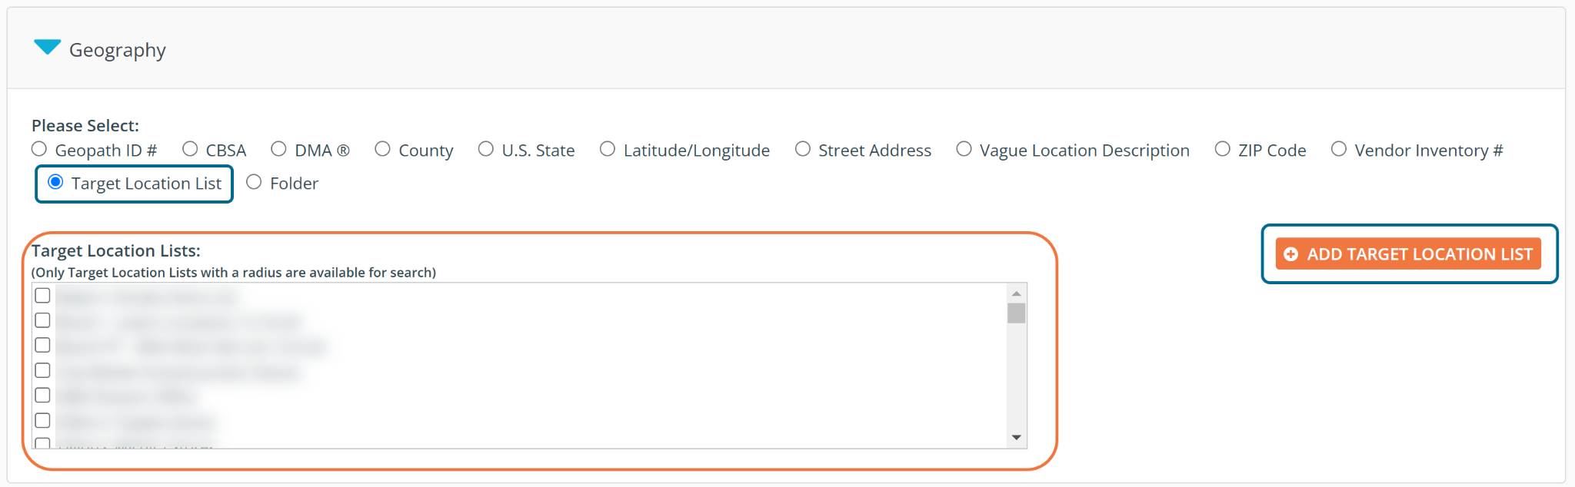Viewport: 1575px width, 487px height.
Task: Choose Vague Location Description option
Action: (964, 149)
